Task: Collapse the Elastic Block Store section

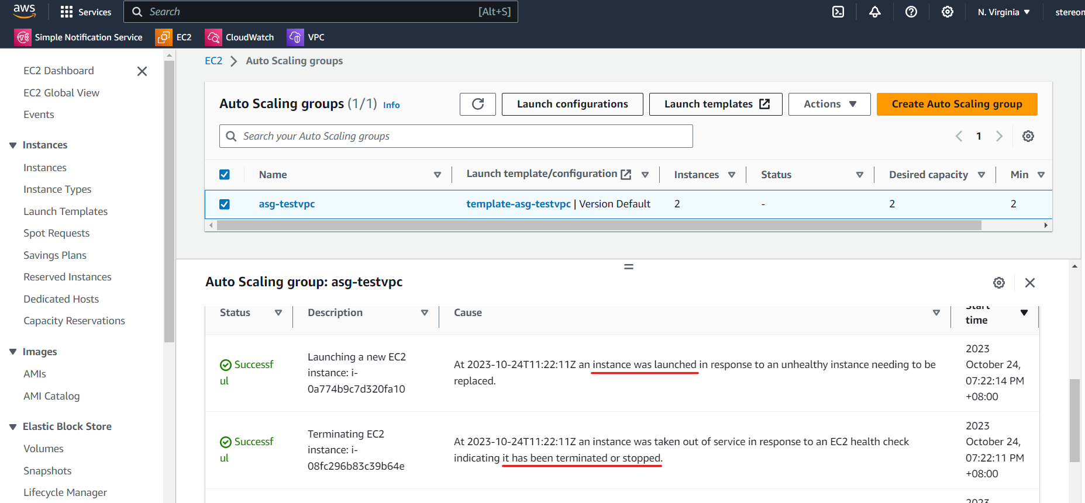Action: point(13,426)
